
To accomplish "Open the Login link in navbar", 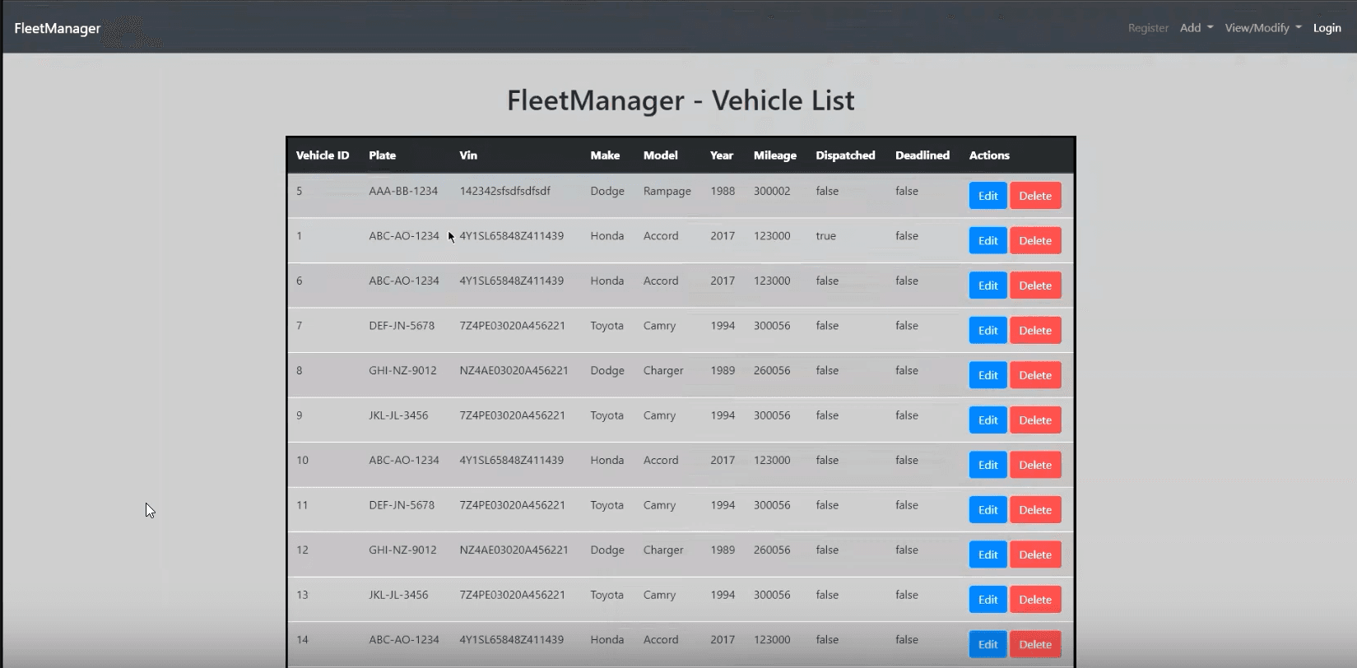I will coord(1327,28).
